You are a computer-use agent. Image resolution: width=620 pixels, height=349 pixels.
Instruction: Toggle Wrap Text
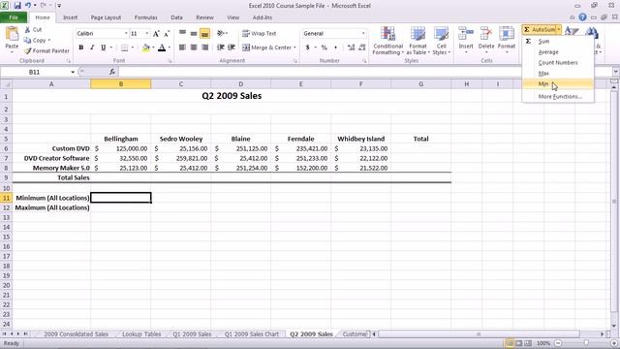tap(260, 34)
